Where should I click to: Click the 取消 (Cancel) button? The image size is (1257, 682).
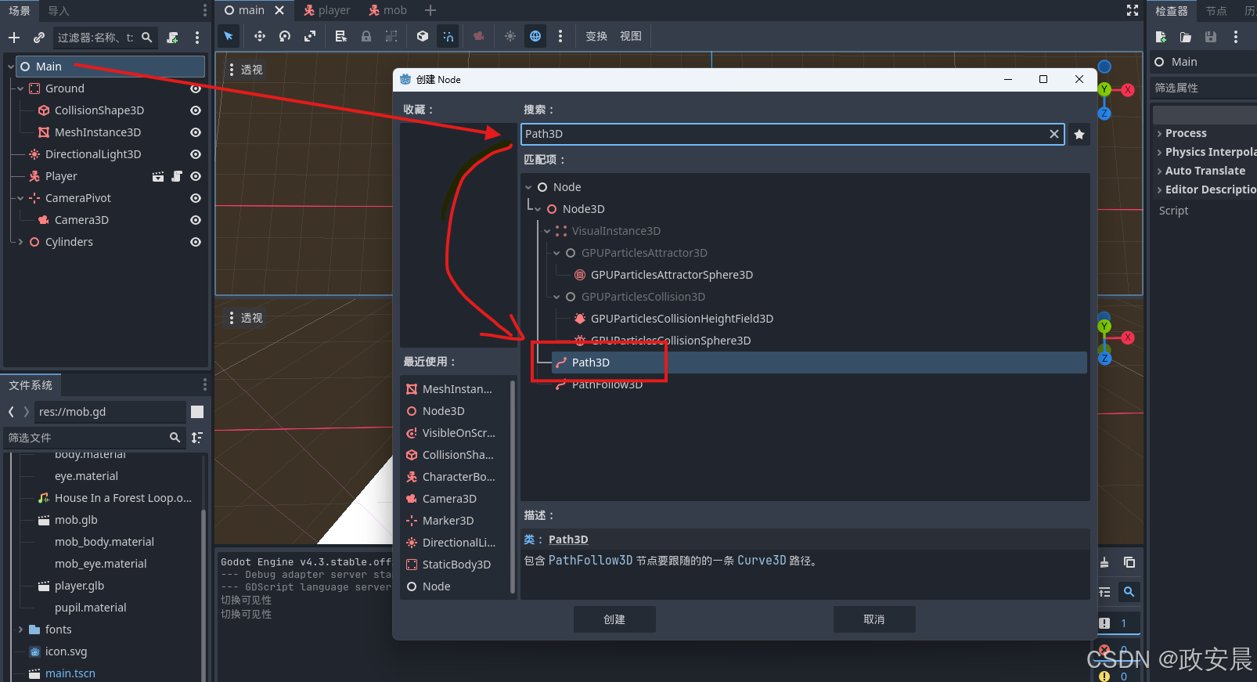click(874, 619)
